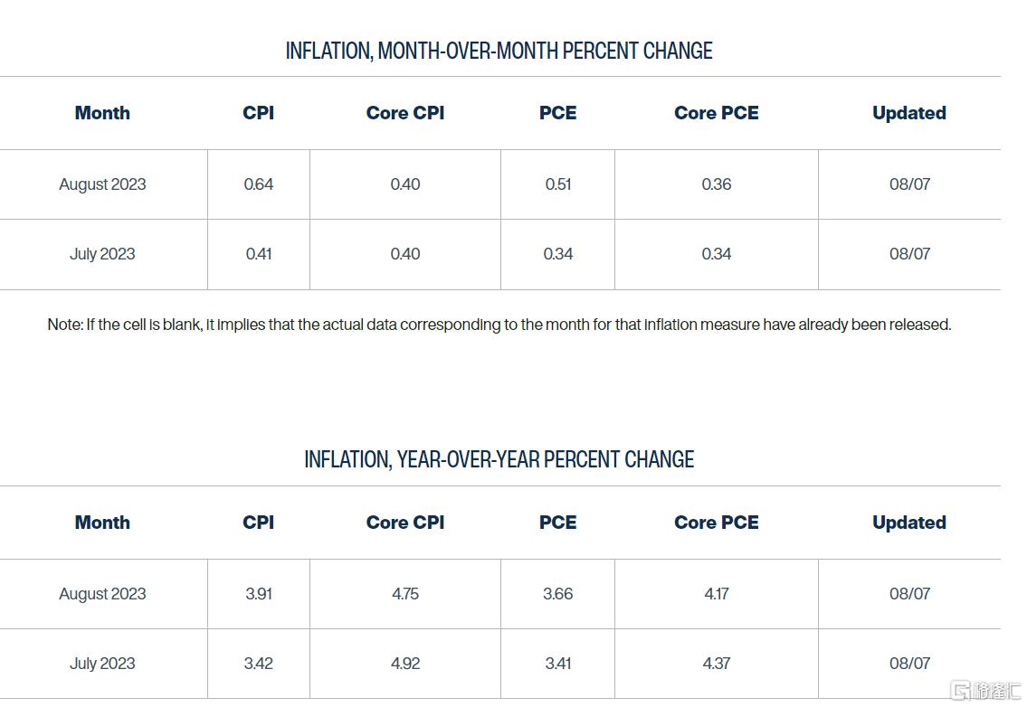
Task: Click the year-over-year CPI value 3.91
Action: coord(258,594)
